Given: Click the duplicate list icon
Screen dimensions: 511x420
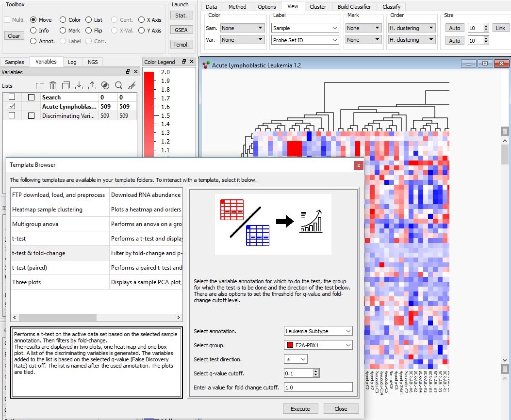Looking at the screenshot, I should click(66, 85).
